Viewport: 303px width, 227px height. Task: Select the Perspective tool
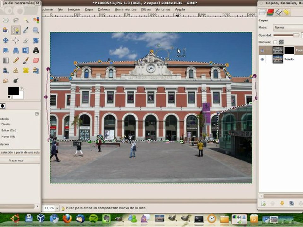click(x=16, y=50)
